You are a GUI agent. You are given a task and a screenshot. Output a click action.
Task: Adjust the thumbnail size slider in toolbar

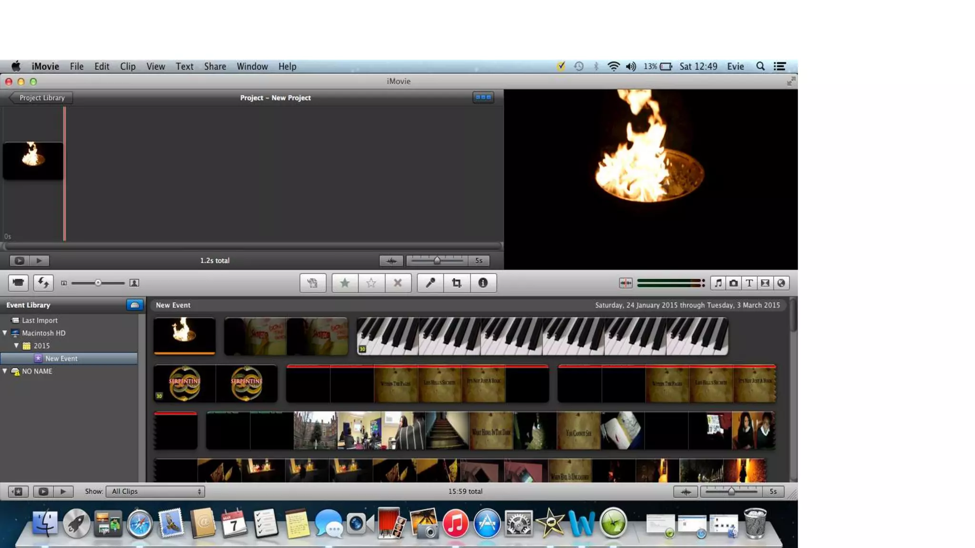[x=98, y=283]
